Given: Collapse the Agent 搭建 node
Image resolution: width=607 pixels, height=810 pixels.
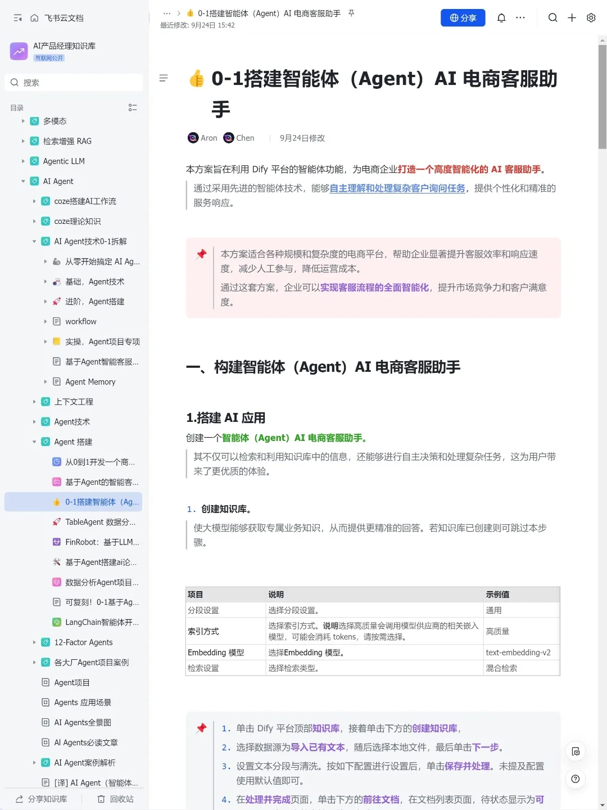Looking at the screenshot, I should [x=34, y=442].
